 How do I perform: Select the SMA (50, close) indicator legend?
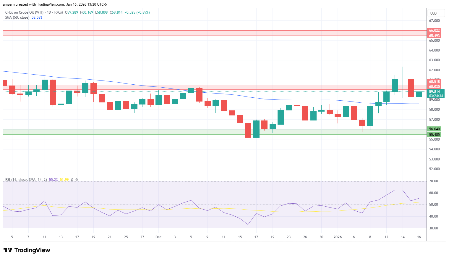pyautogui.click(x=17, y=17)
